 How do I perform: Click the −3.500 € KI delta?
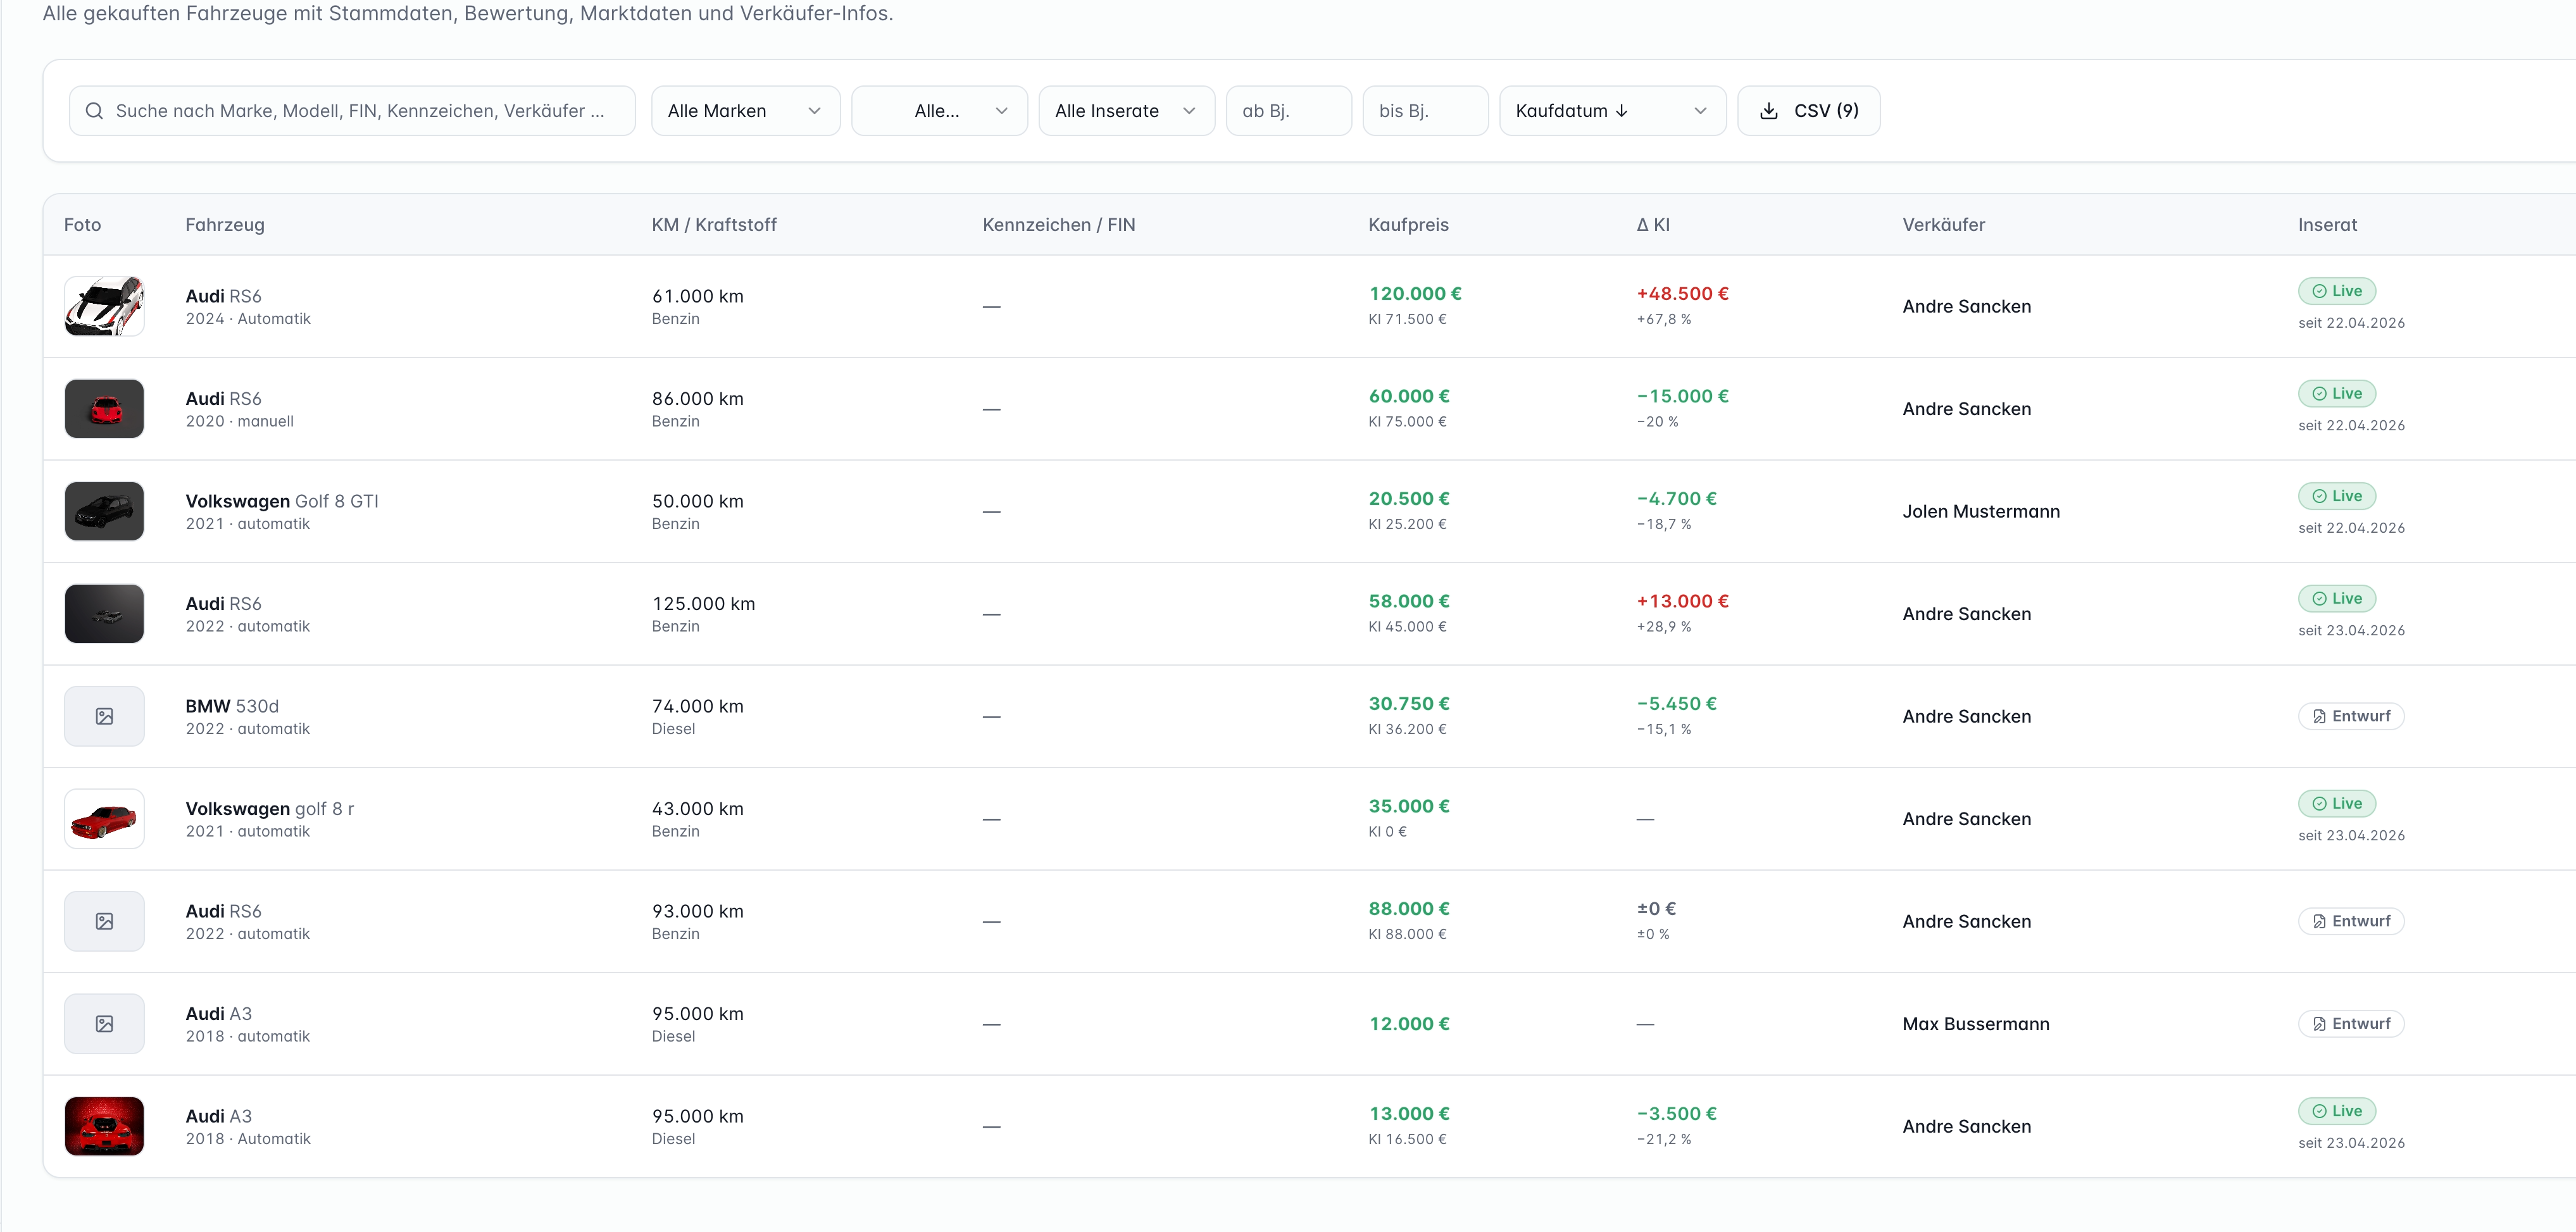1677,1114
